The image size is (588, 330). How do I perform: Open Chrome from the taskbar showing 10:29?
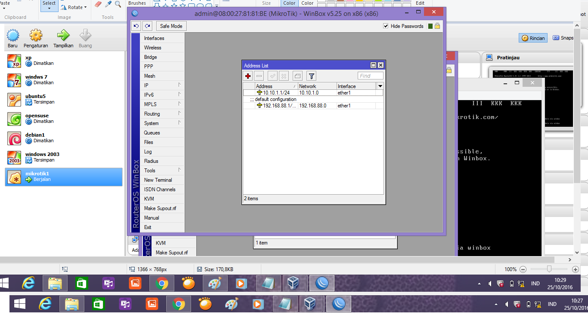(x=162, y=284)
